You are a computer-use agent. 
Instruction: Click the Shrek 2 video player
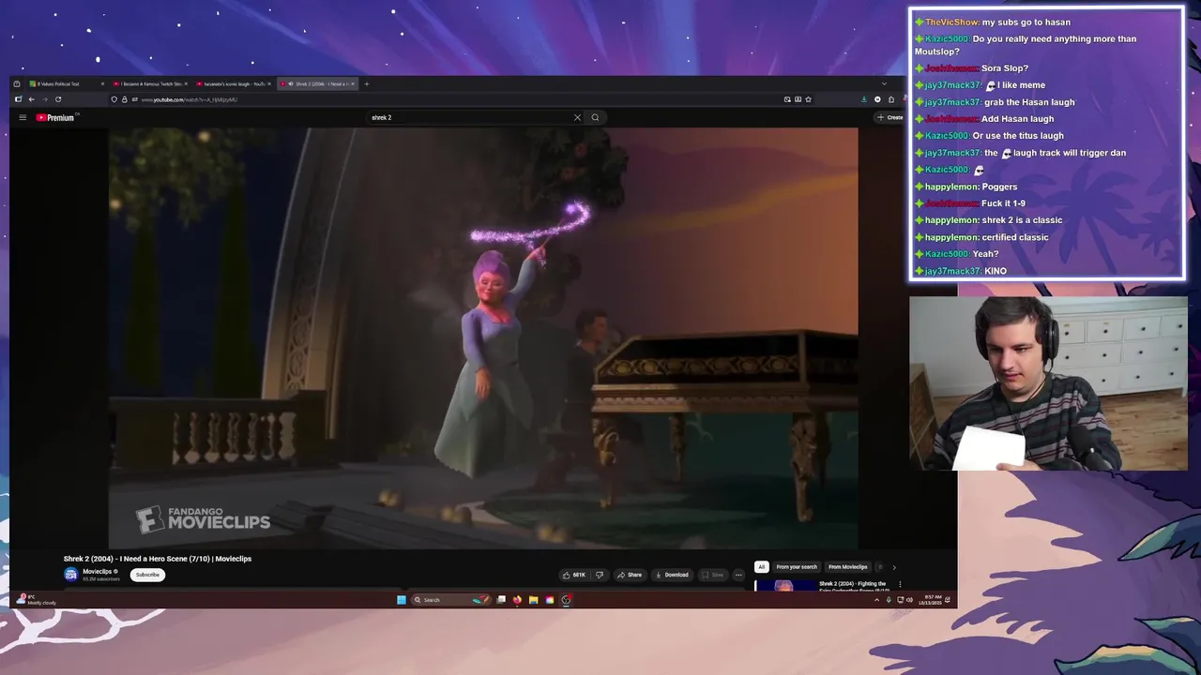(483, 337)
